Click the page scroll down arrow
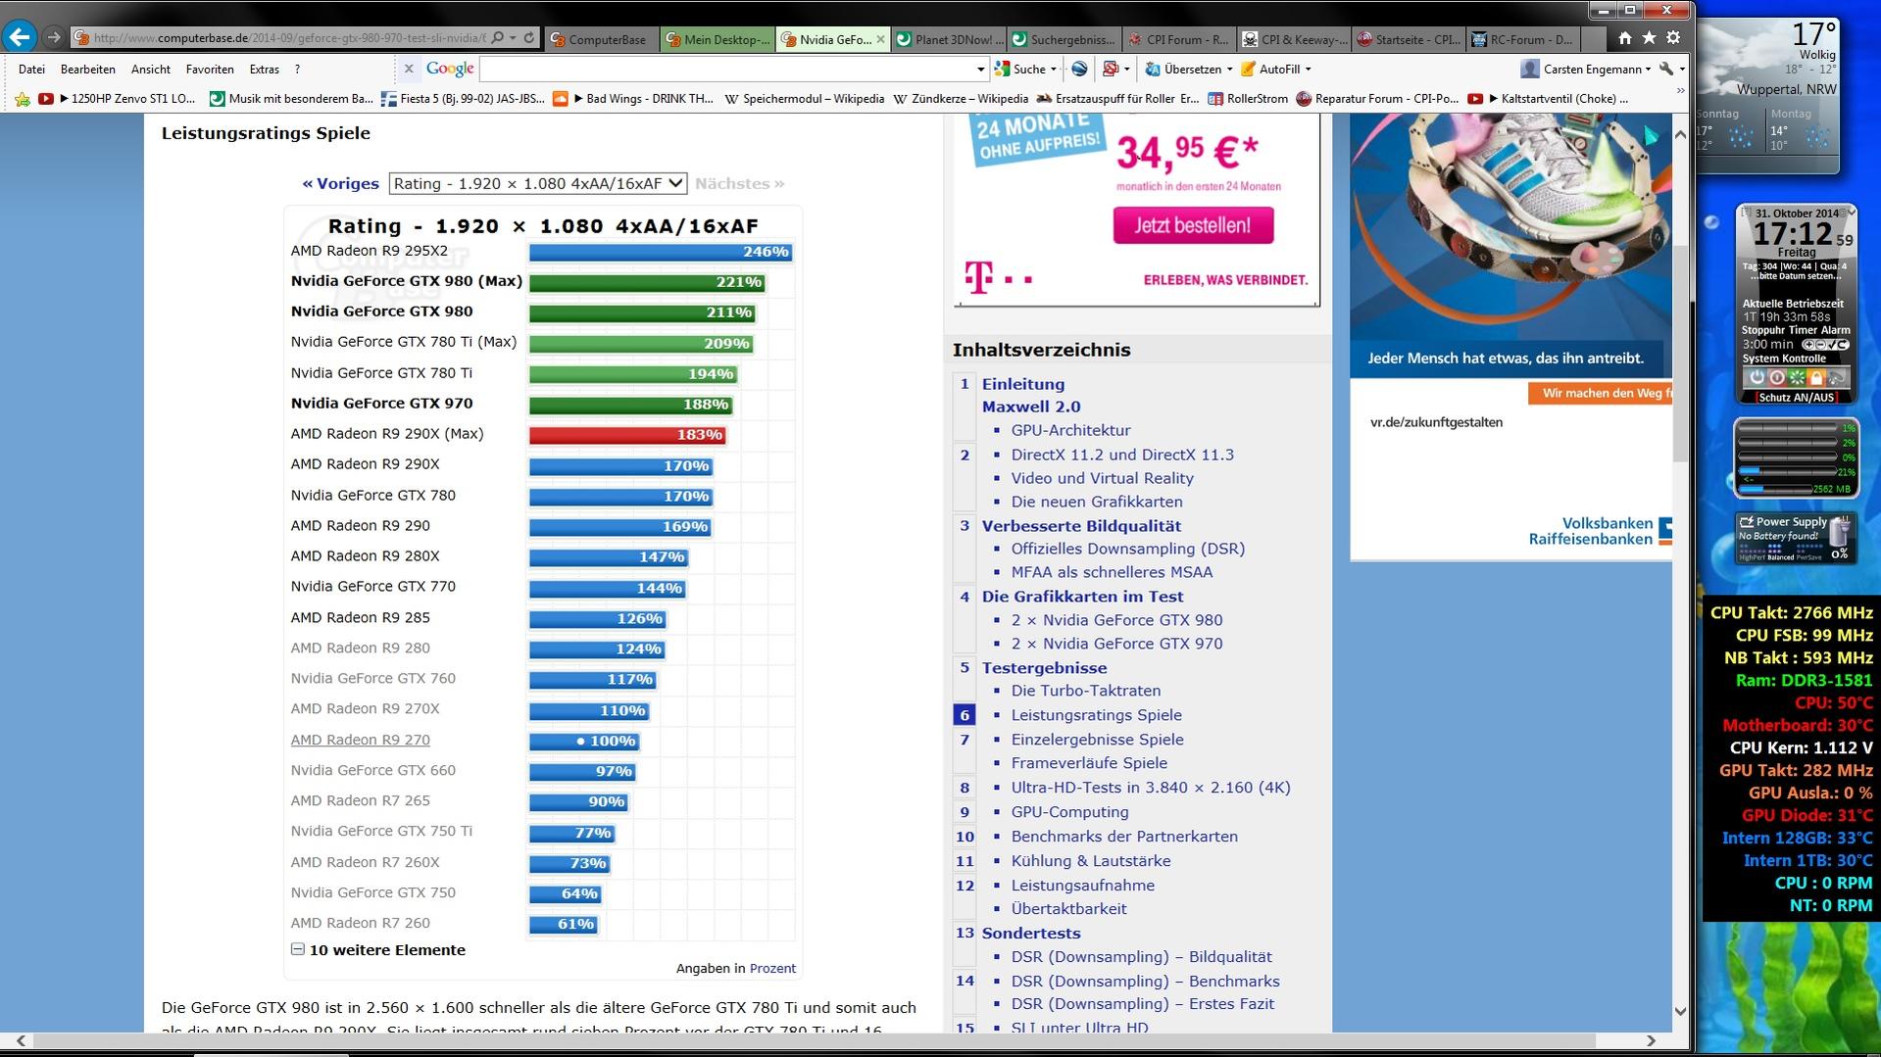This screenshot has height=1057, width=1881. (x=1680, y=1011)
